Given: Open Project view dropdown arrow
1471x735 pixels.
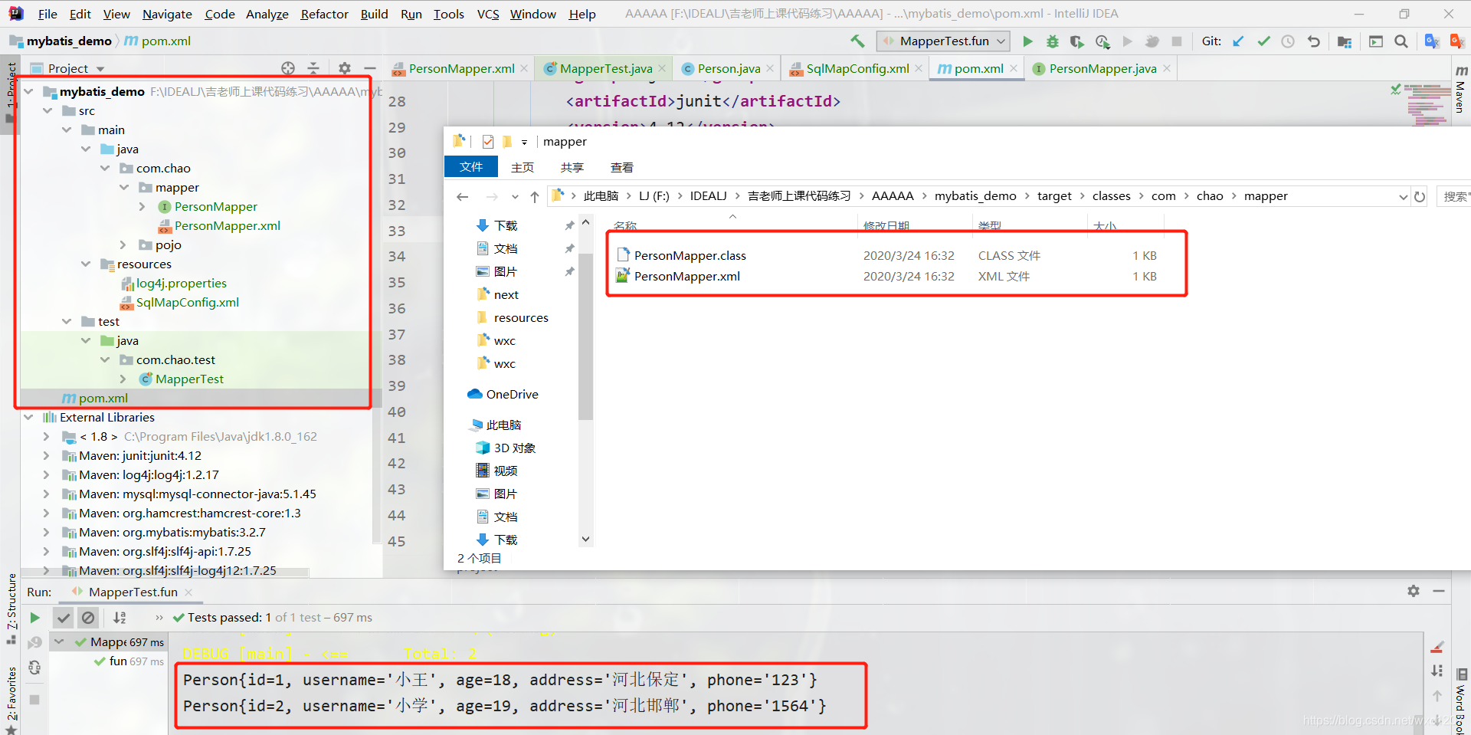Looking at the screenshot, I should tap(100, 69).
